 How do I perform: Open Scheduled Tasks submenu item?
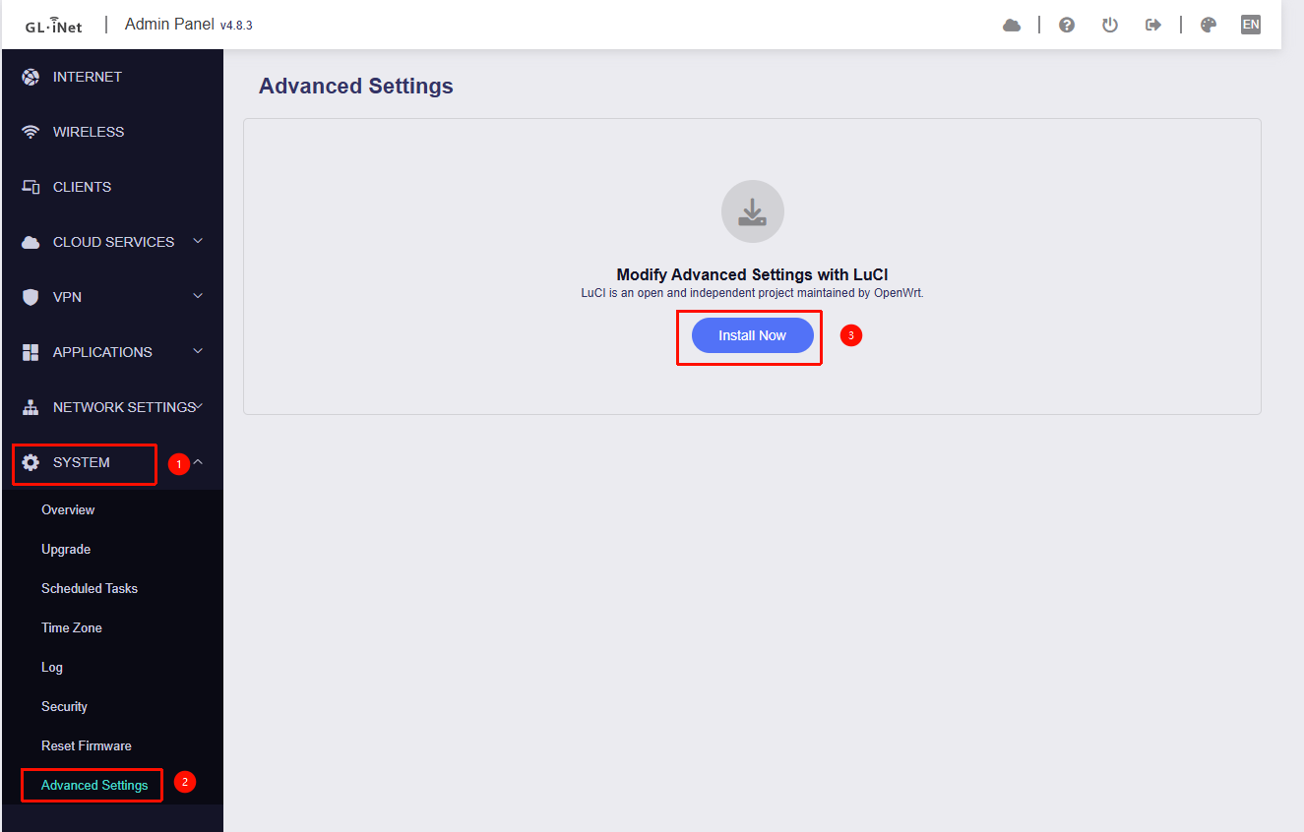(90, 588)
